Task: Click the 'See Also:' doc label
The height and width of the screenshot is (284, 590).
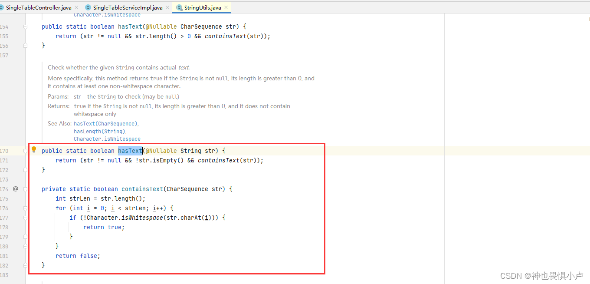Action: pyautogui.click(x=59, y=124)
